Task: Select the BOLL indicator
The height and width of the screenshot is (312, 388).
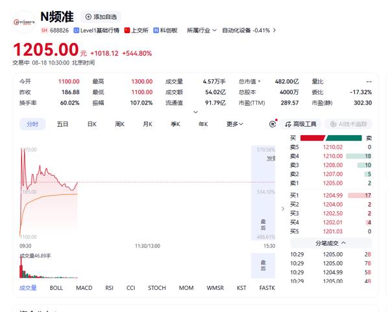Action: (x=56, y=288)
